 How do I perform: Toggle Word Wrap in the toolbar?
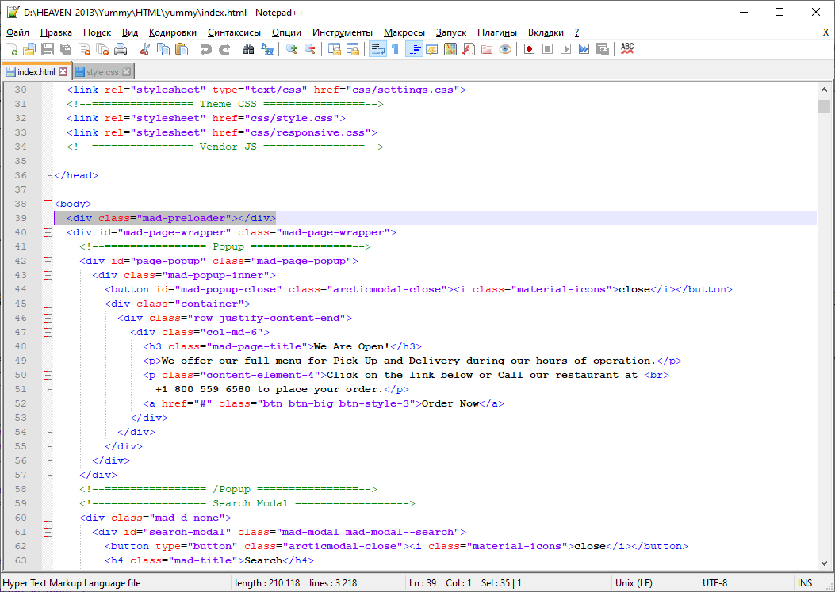(x=377, y=49)
